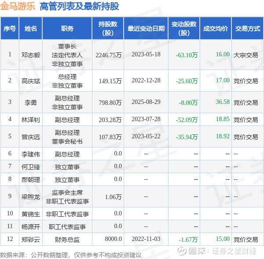
Task: Click the name 高庆斌
Action: [31, 81]
